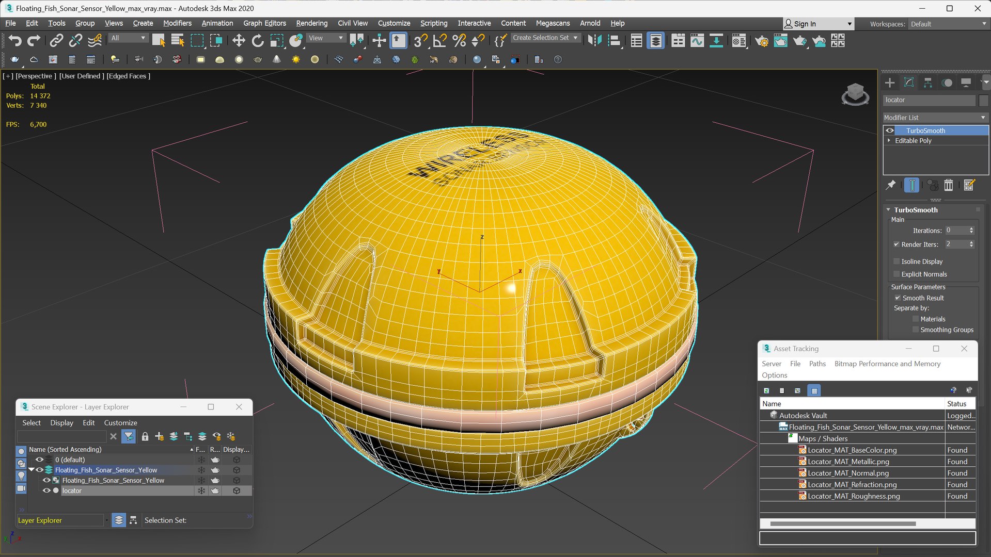Click Asset Tracking horizontal scrollbar

tap(843, 523)
